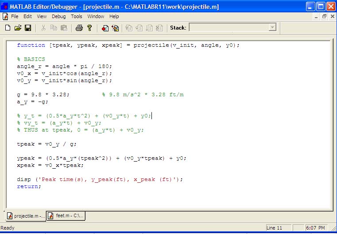Click the '% THUS at tpeak' comment
This screenshot has height=234, width=337.
(x=81, y=130)
